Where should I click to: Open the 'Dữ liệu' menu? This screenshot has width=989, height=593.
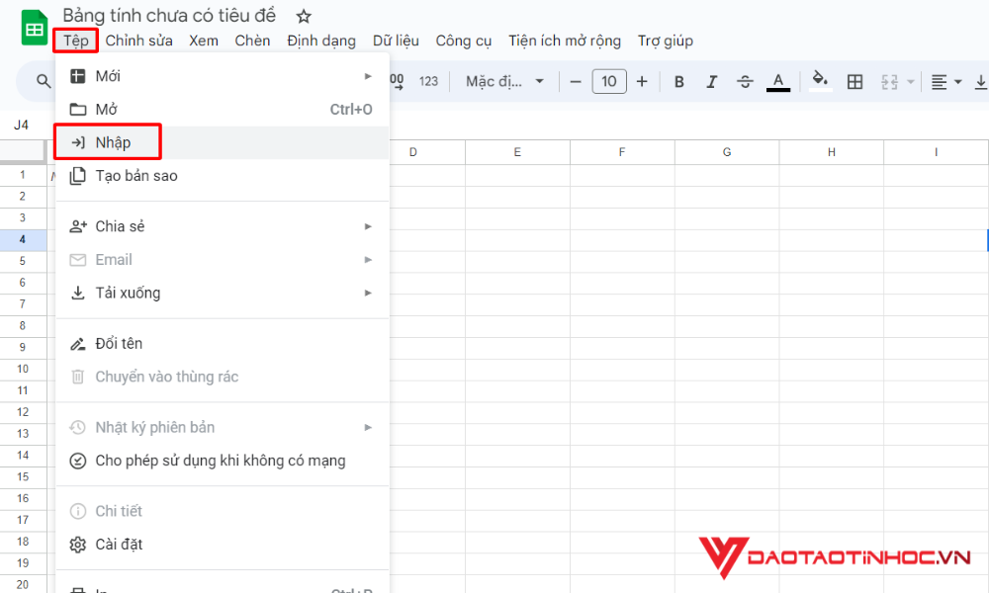[396, 41]
